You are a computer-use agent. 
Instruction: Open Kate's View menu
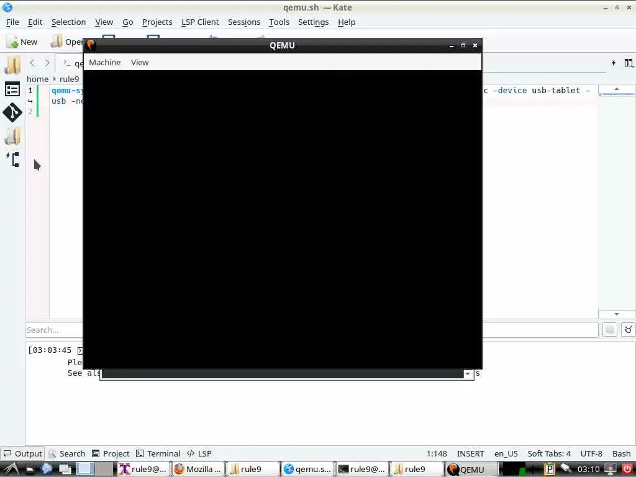104,22
